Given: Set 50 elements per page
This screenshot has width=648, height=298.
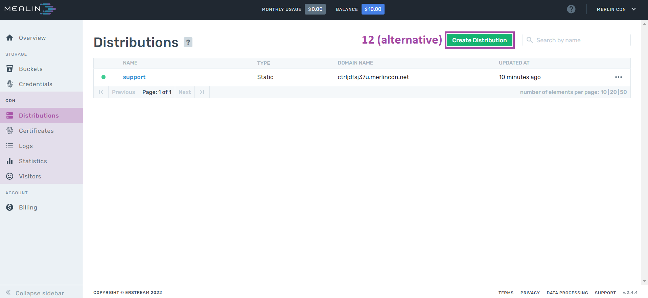Looking at the screenshot, I should point(623,92).
